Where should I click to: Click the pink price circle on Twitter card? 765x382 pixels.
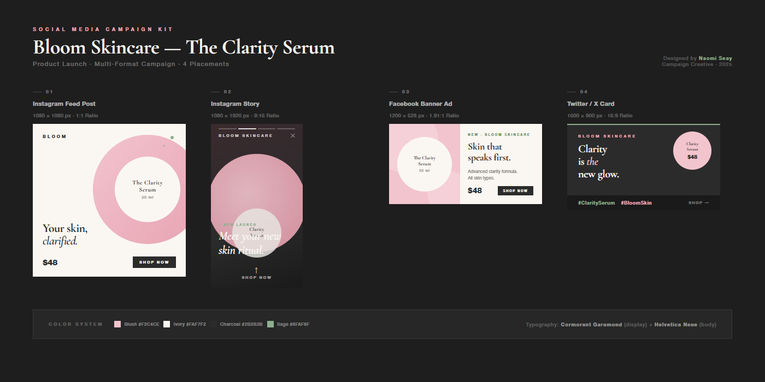692,151
